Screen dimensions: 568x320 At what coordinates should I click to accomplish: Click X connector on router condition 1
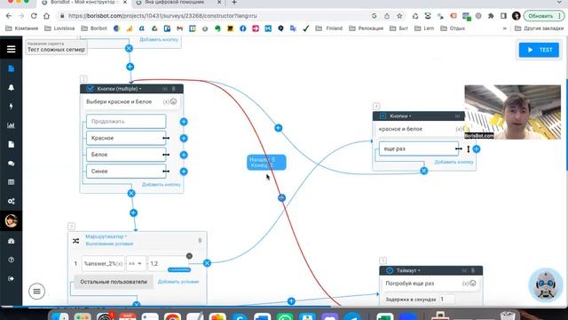(x=207, y=263)
